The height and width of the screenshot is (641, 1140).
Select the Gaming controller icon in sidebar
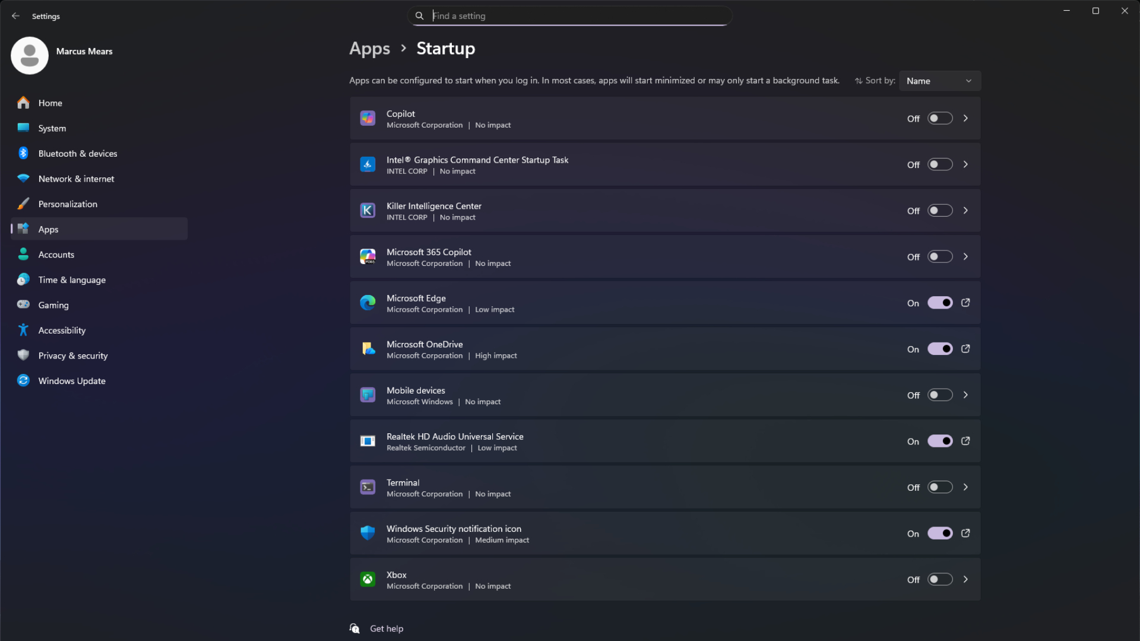pyautogui.click(x=23, y=304)
